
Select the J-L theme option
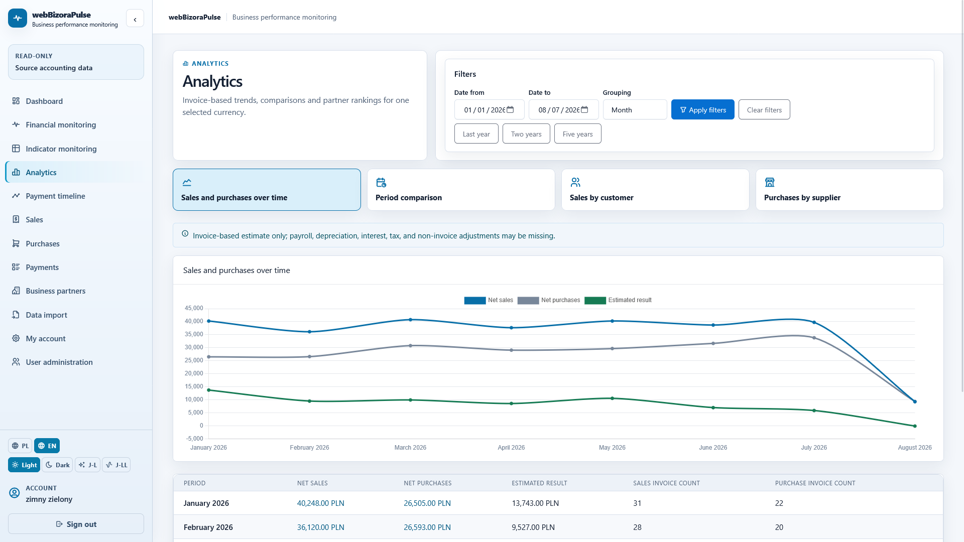coord(88,465)
